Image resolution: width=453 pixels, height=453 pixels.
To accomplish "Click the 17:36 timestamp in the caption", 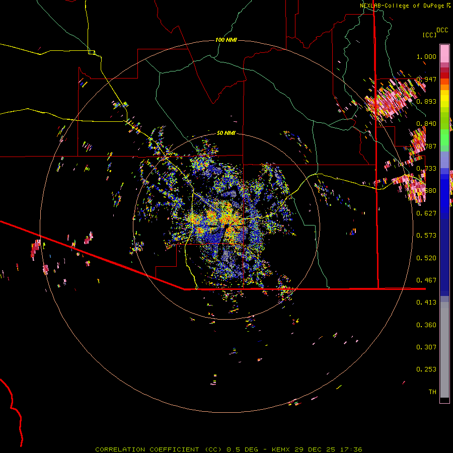I will click(350, 449).
